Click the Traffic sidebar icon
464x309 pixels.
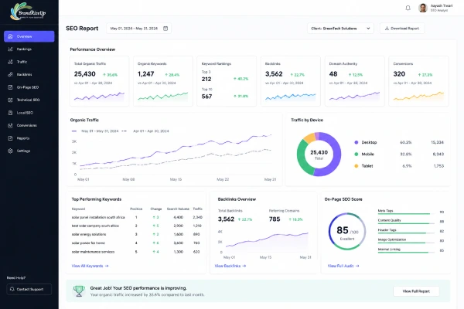click(x=10, y=62)
